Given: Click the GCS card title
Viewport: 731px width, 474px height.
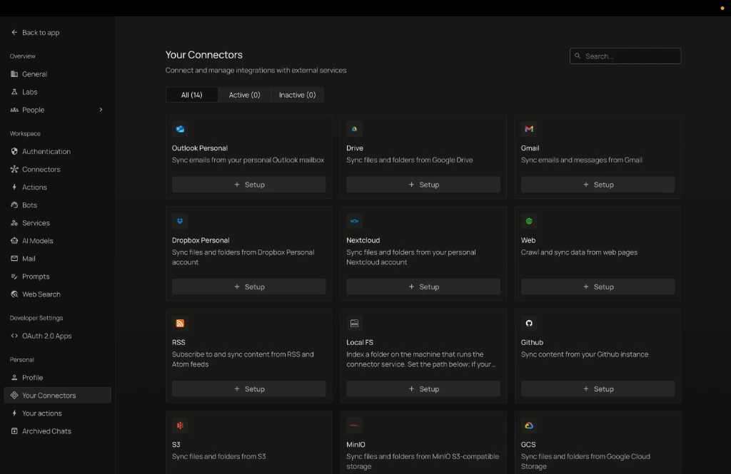Looking at the screenshot, I should [x=528, y=444].
